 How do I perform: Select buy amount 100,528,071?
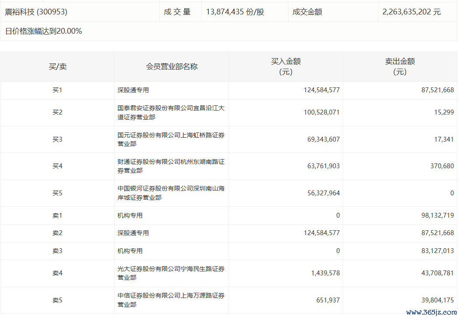(322, 112)
